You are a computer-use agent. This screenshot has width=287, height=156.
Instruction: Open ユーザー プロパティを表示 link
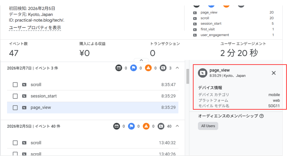click(35, 28)
